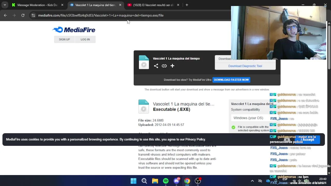The width and height of the screenshot is (331, 186).
Task: Click the Kick favicon on first tab
Action: pos(14,5)
